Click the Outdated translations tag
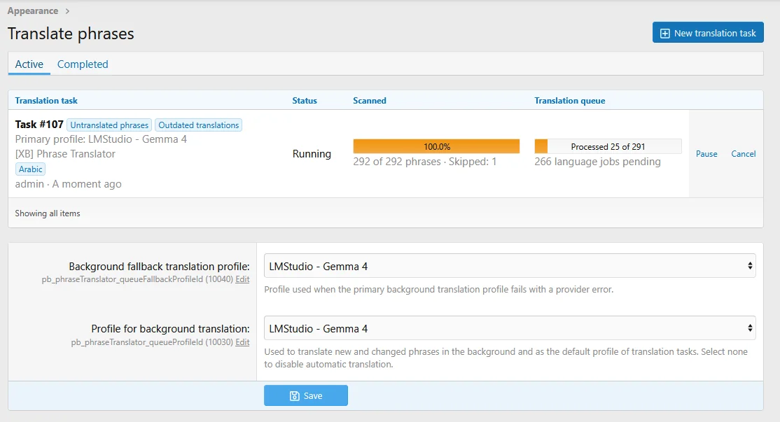 pyautogui.click(x=198, y=125)
